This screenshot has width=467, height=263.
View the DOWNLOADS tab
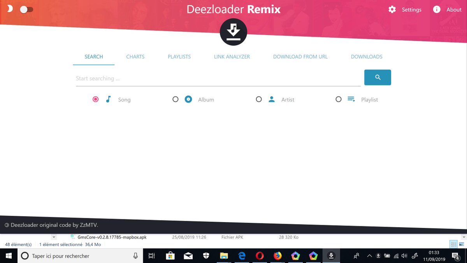click(x=367, y=56)
